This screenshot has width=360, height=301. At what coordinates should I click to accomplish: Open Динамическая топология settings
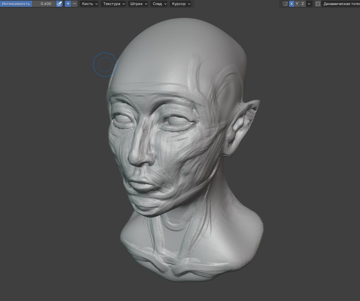(341, 4)
